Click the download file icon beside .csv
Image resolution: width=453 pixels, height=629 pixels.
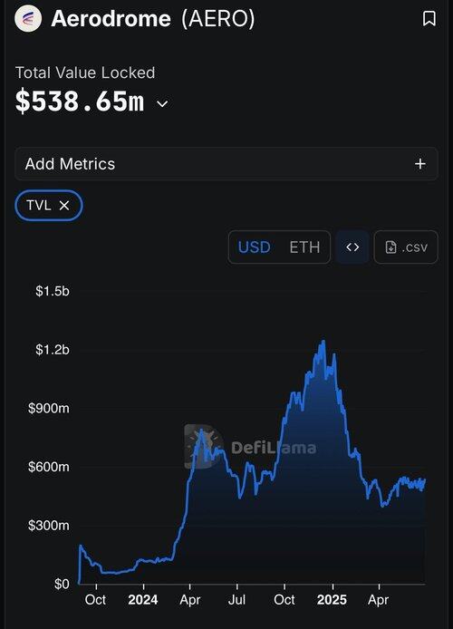(x=390, y=247)
